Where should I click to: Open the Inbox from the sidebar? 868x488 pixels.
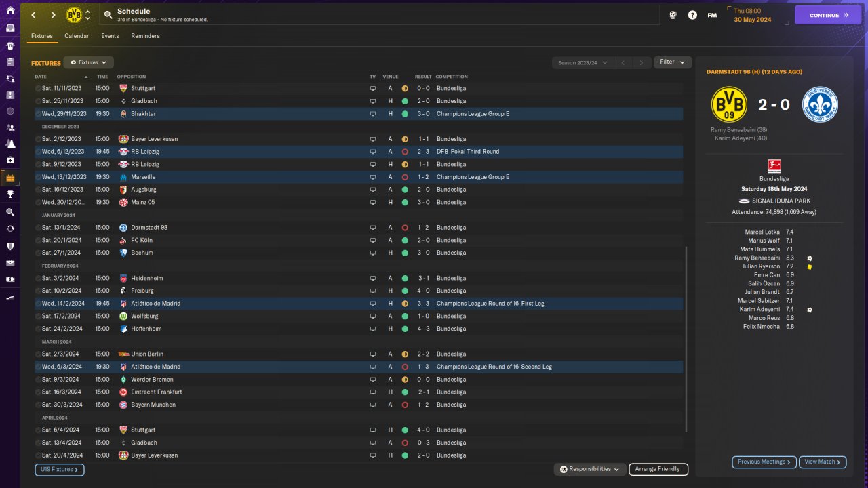click(x=10, y=28)
